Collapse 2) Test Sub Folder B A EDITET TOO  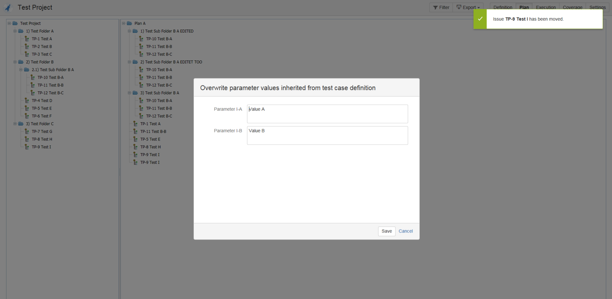[129, 62]
